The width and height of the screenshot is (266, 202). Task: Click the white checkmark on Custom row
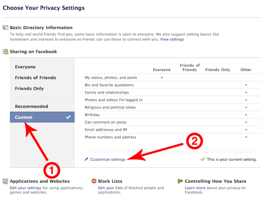pos(68,117)
